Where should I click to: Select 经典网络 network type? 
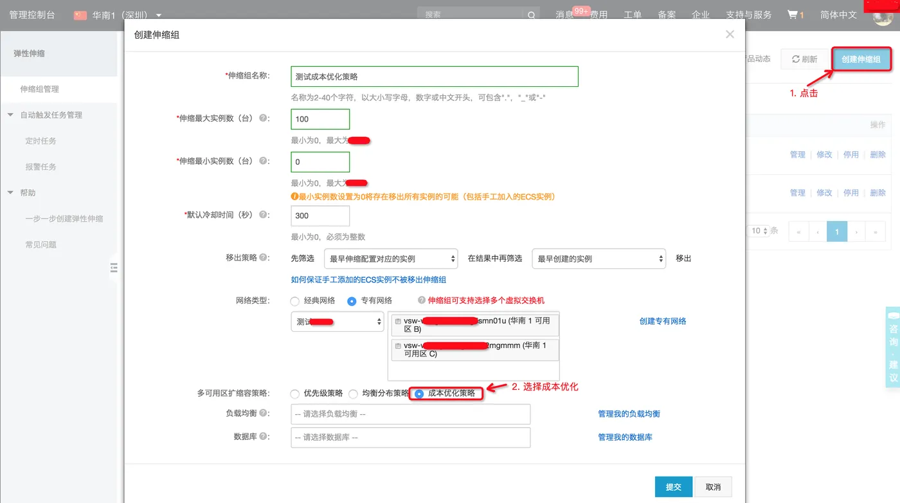(295, 300)
